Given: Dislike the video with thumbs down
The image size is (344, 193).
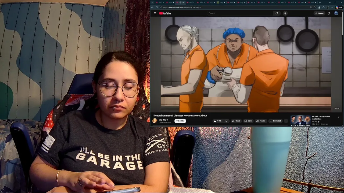Looking at the screenshot, I should tap(226, 121).
